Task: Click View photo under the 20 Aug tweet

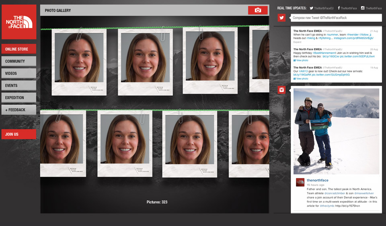Action: [x=301, y=60]
